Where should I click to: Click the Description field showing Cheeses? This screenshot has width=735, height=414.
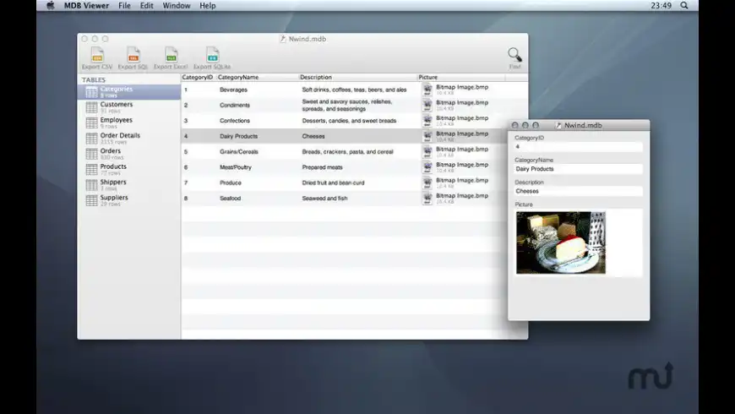pos(578,191)
